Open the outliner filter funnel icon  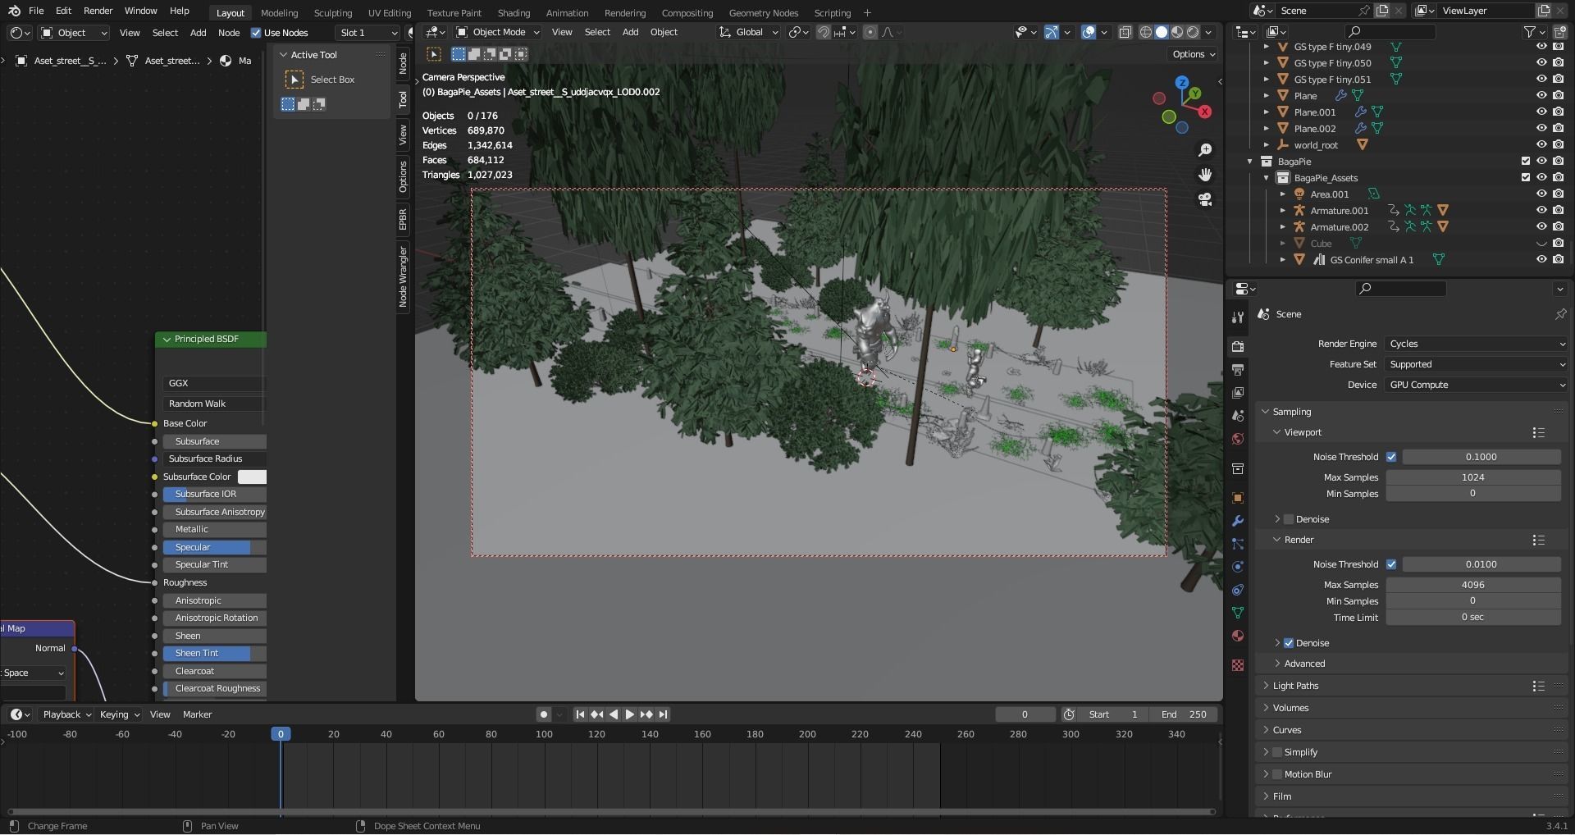pos(1529,32)
